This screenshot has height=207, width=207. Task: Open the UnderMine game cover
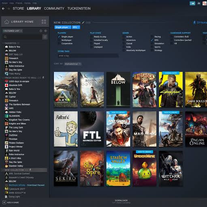click(x=145, y=169)
